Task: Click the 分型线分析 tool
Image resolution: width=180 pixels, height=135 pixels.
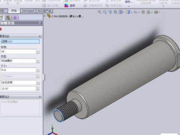Action: (x=93, y=6)
